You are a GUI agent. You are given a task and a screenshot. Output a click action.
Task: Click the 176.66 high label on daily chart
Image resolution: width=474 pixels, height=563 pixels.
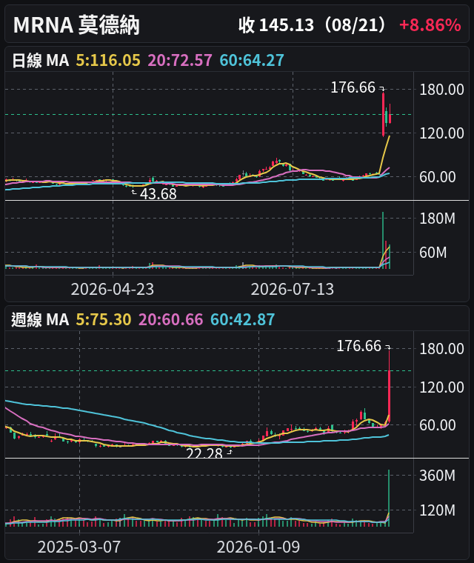tap(353, 87)
